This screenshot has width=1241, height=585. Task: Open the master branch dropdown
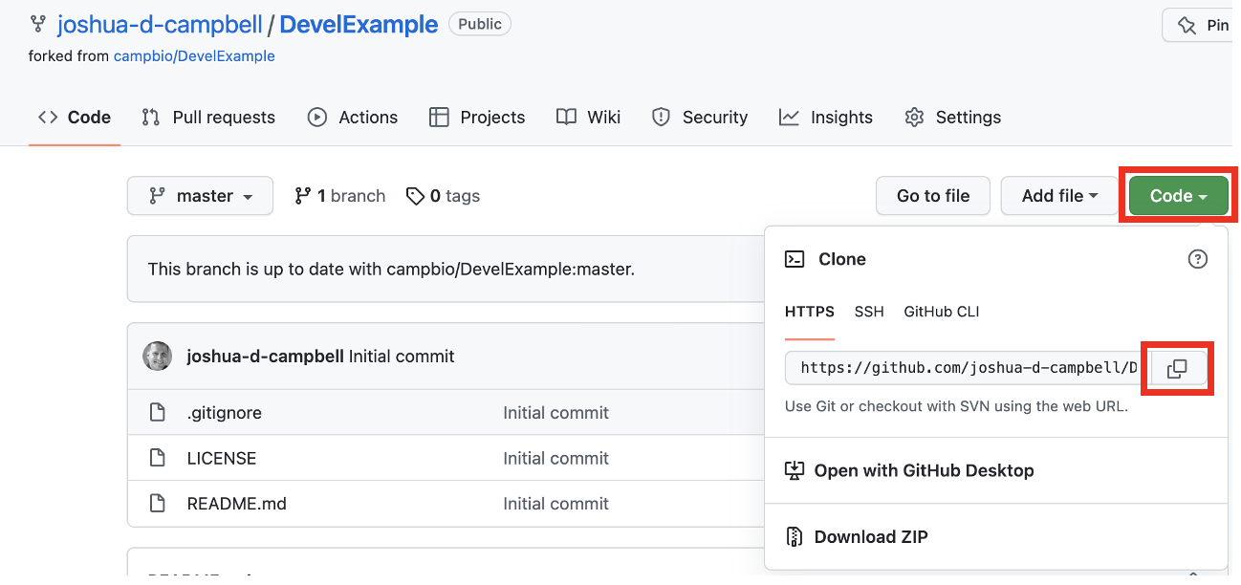click(200, 196)
